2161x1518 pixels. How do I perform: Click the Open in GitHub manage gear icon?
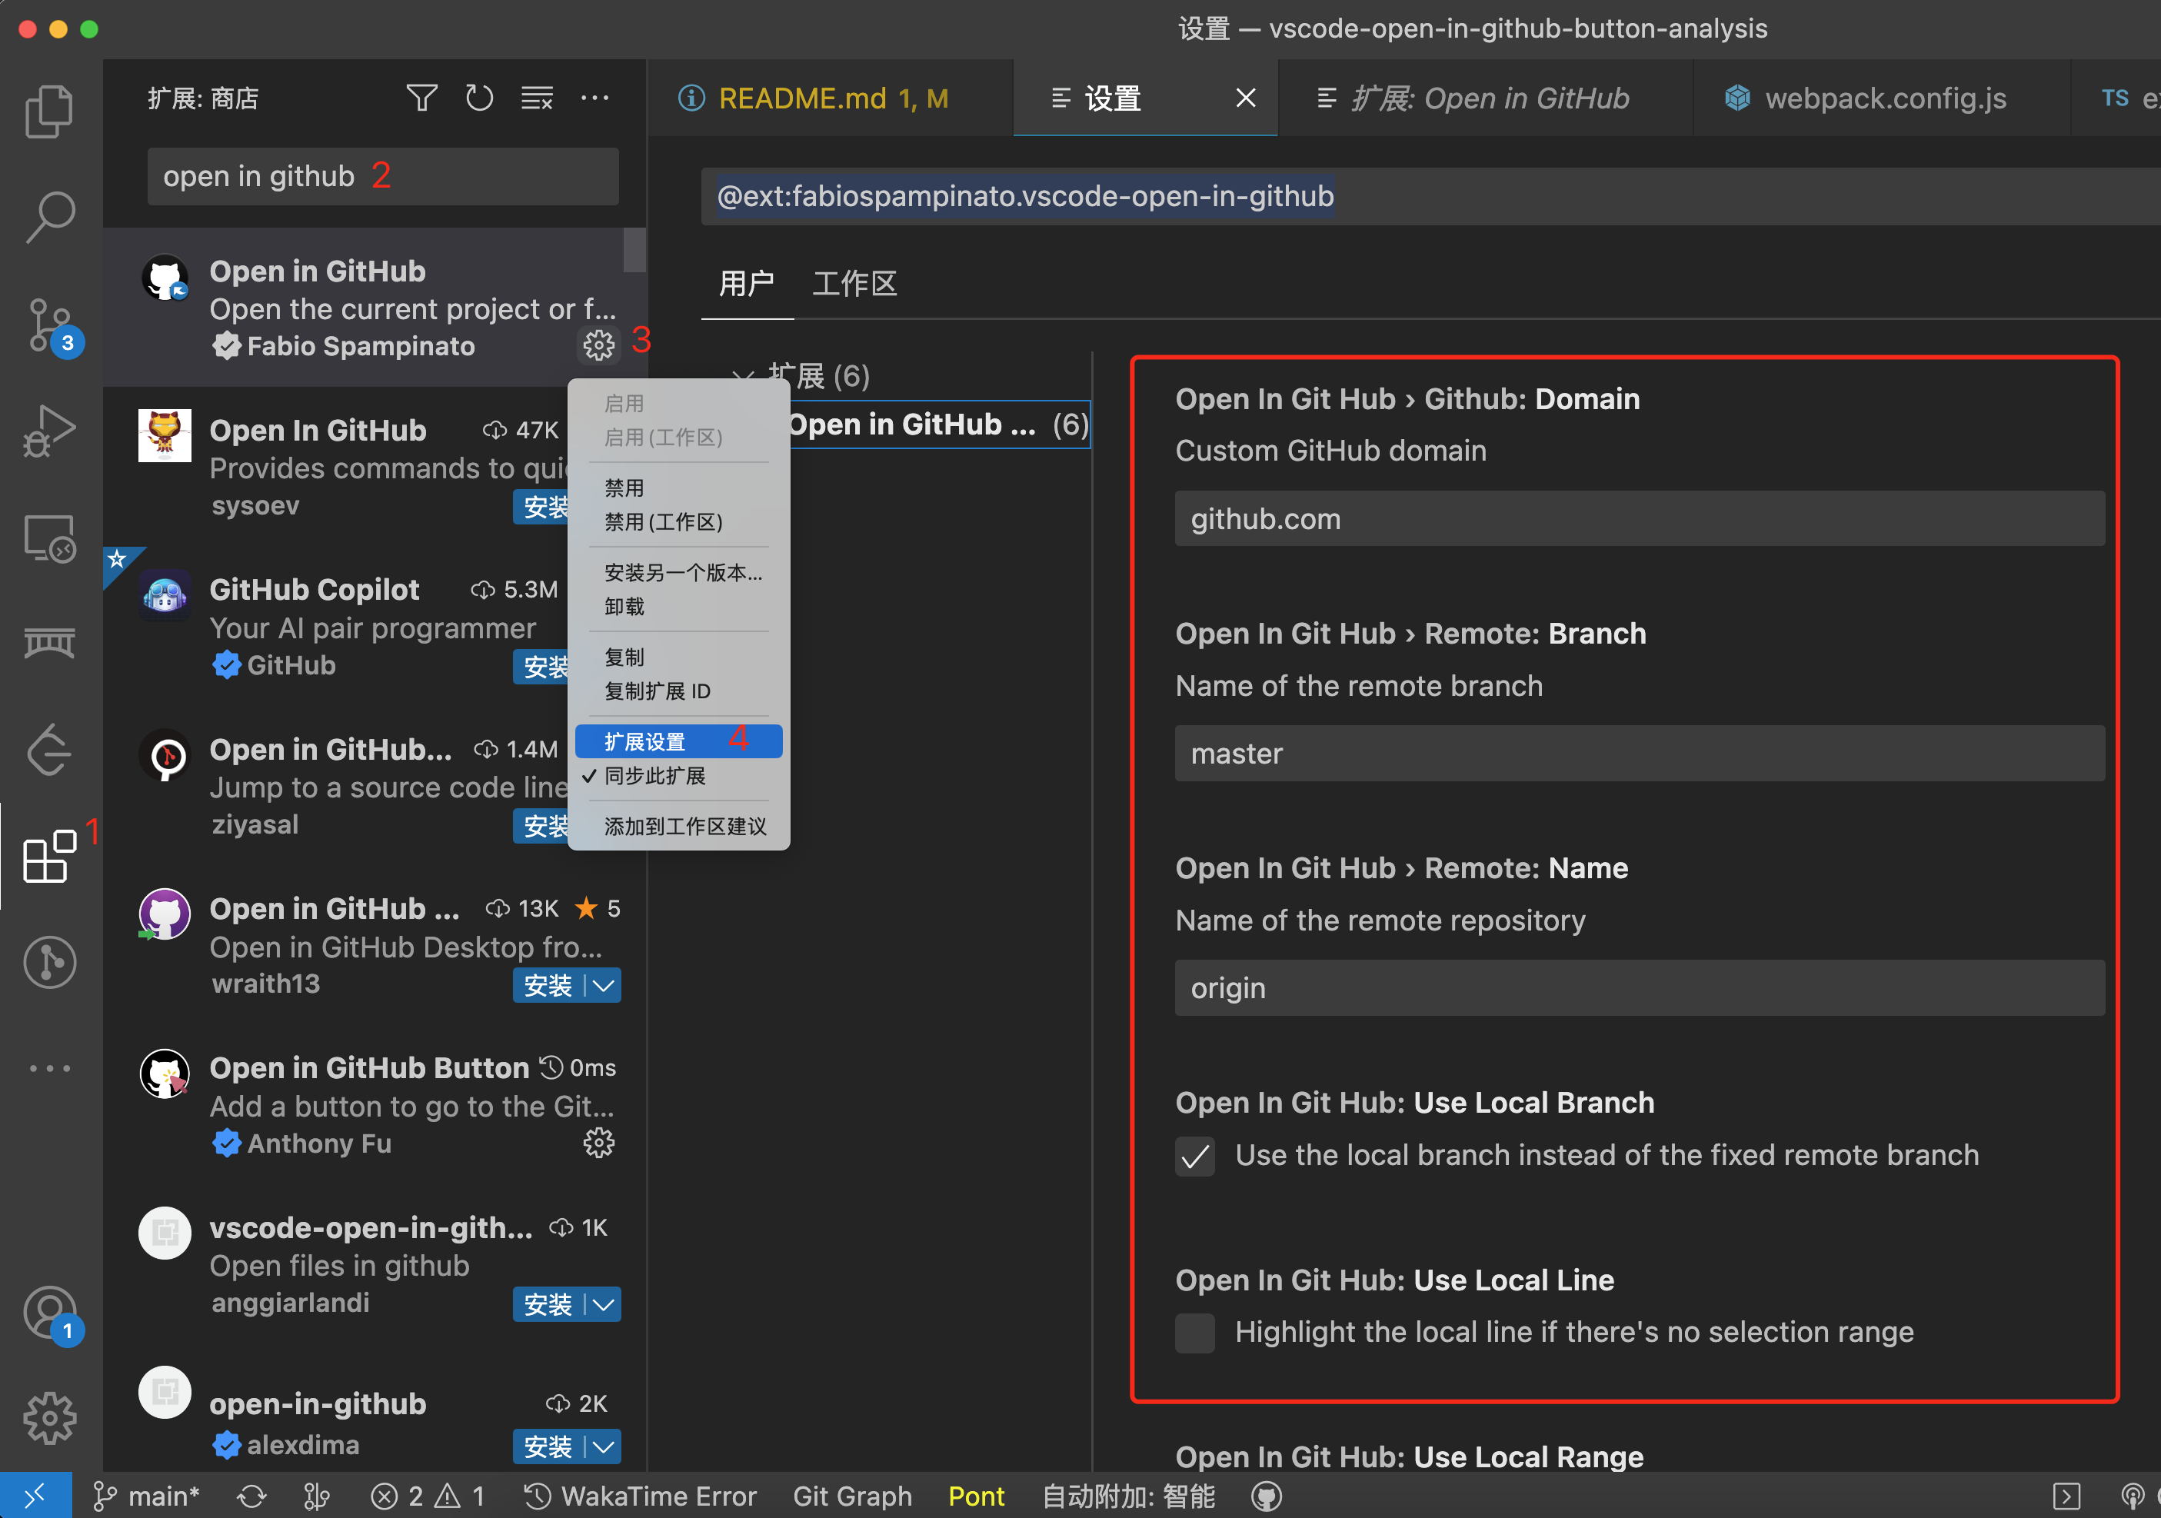click(x=598, y=345)
